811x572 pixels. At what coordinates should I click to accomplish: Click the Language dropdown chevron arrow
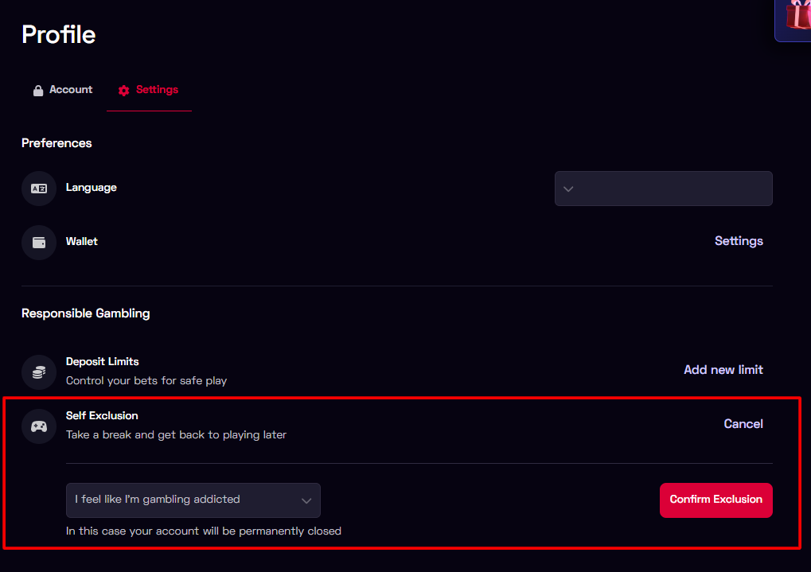[x=568, y=189]
